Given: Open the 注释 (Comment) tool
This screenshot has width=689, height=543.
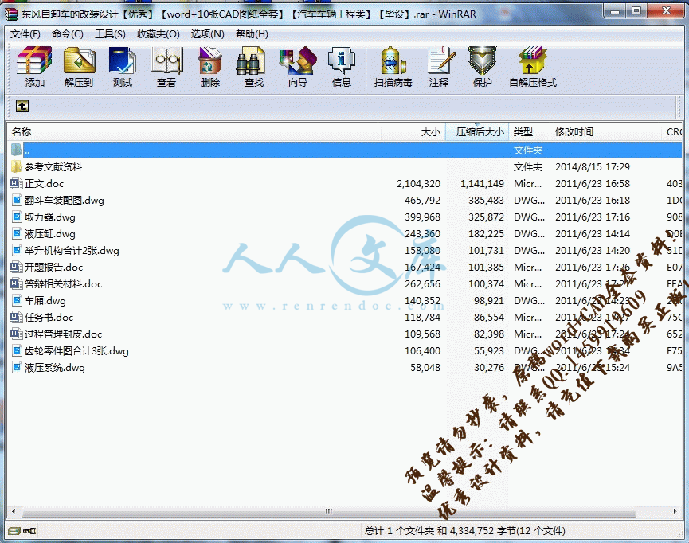Looking at the screenshot, I should [440, 61].
